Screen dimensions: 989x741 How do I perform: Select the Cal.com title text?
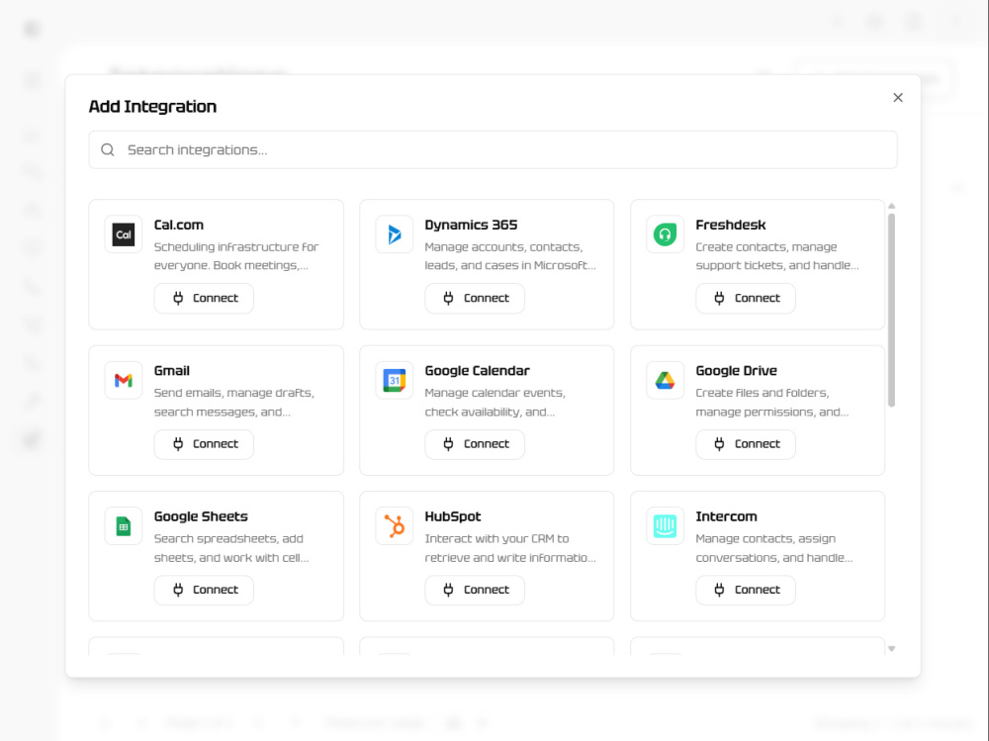(x=178, y=225)
